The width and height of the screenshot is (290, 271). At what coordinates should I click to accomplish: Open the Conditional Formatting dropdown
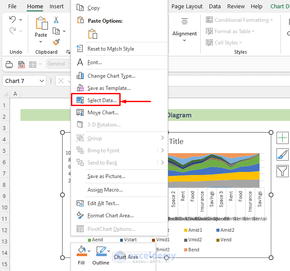(239, 20)
